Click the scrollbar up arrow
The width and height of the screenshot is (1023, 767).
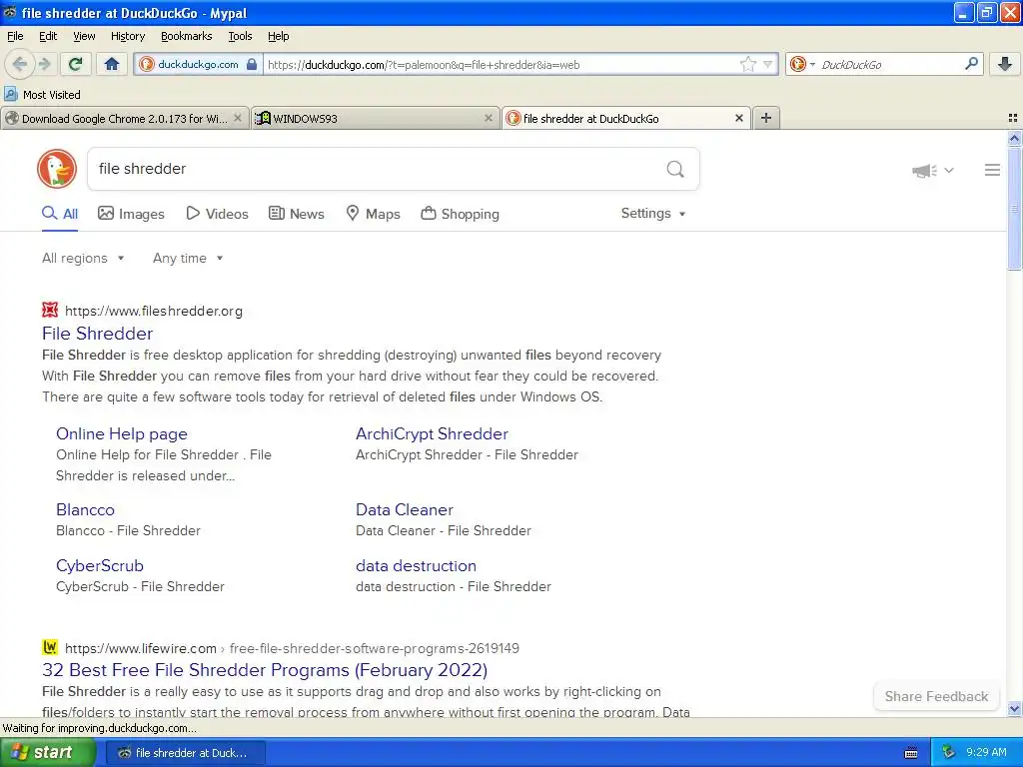[x=1014, y=138]
